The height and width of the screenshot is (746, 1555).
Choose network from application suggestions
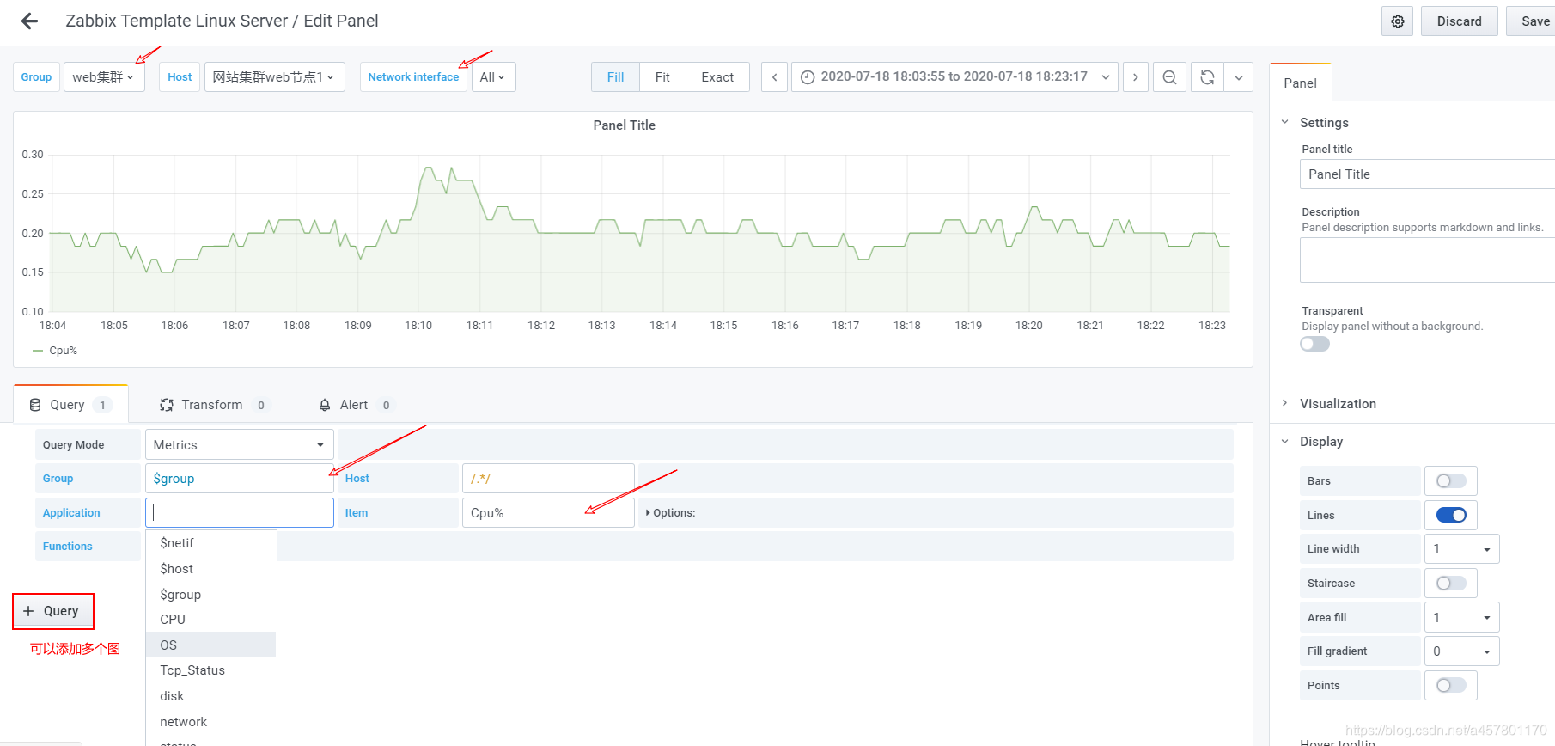pos(211,722)
